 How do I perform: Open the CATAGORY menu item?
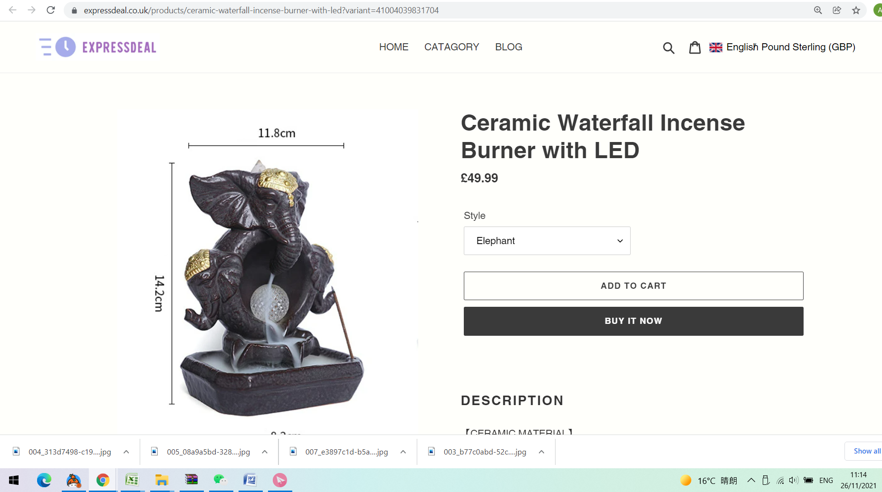(451, 47)
